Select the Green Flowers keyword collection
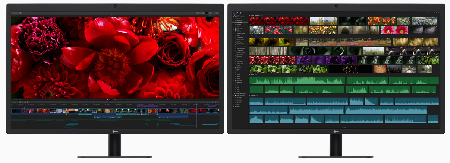 240,43
